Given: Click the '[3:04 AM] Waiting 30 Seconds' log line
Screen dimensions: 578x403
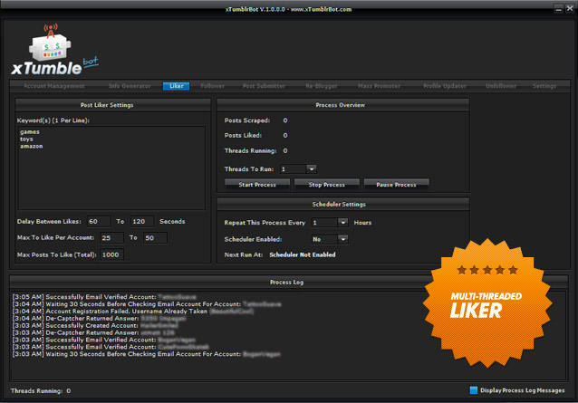Looking at the screenshot, I should tap(147, 304).
